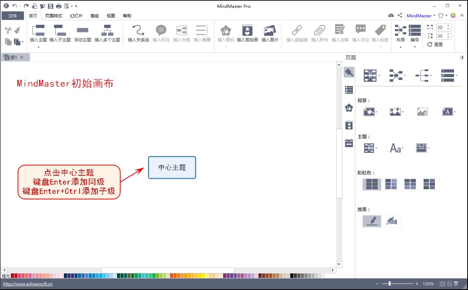
Task: Click the remove background image icon
Action: (x=422, y=112)
